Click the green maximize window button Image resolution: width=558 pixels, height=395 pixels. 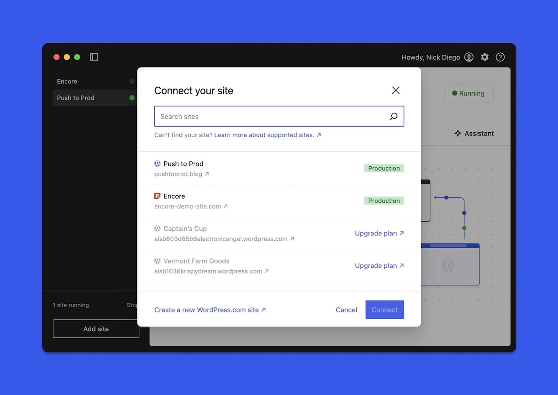pyautogui.click(x=77, y=57)
